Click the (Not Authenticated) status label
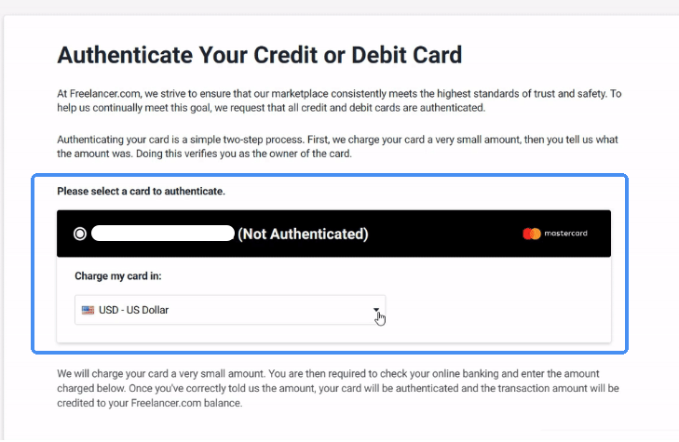Screen dimensions: 679x442 tap(303, 234)
